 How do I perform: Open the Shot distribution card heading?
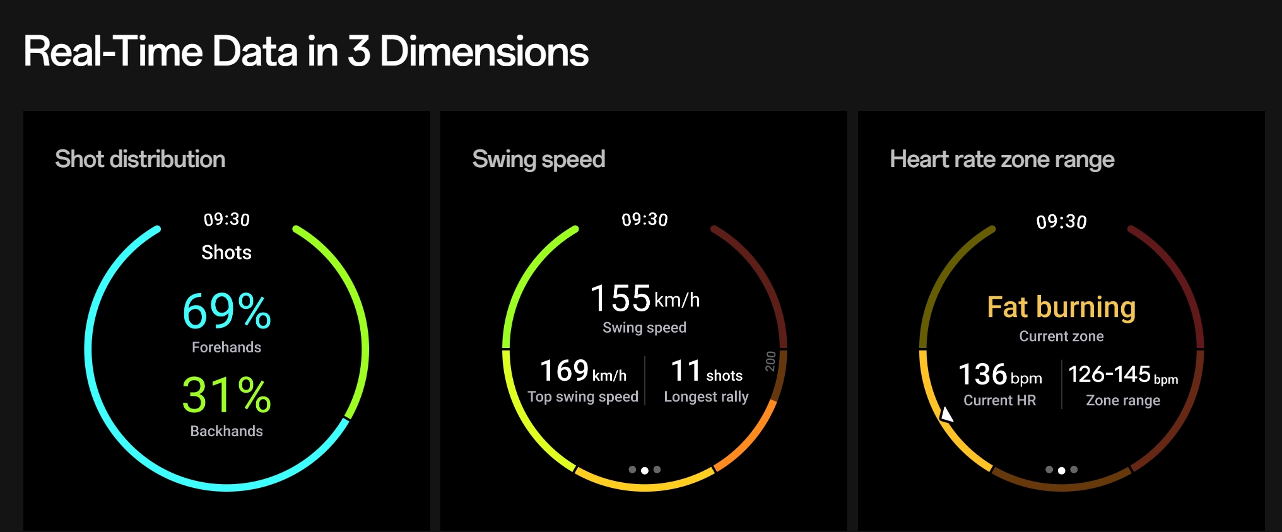[x=140, y=159]
